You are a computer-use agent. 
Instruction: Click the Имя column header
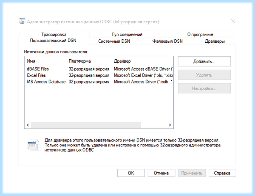31,61
